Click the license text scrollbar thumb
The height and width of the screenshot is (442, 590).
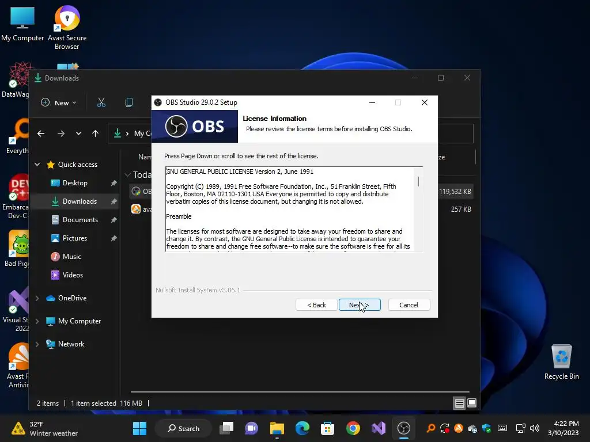pos(418,181)
